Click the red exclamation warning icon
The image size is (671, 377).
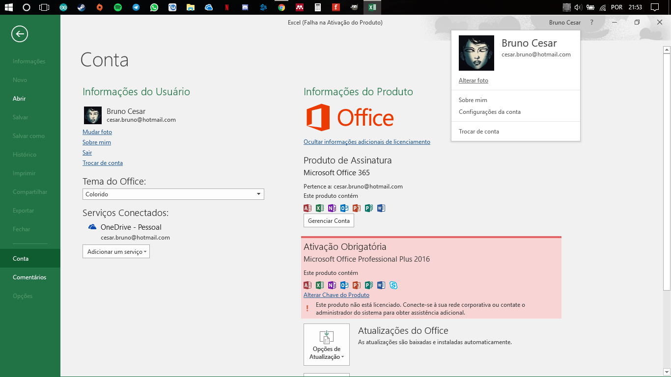pyautogui.click(x=308, y=308)
